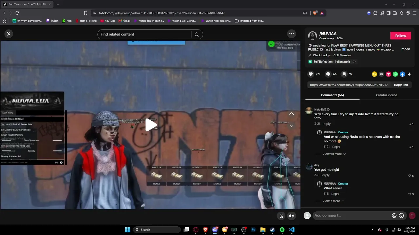Toggle the browser sidebar panel

(388, 13)
